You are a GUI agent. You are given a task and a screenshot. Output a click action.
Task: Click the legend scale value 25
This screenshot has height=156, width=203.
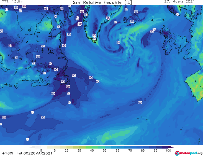tap(66, 150)
